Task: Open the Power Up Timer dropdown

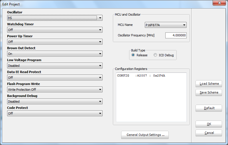Action: tap(55, 42)
